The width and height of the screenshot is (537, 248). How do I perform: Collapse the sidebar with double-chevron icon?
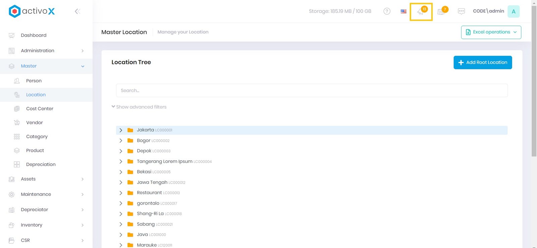pyautogui.click(x=78, y=11)
